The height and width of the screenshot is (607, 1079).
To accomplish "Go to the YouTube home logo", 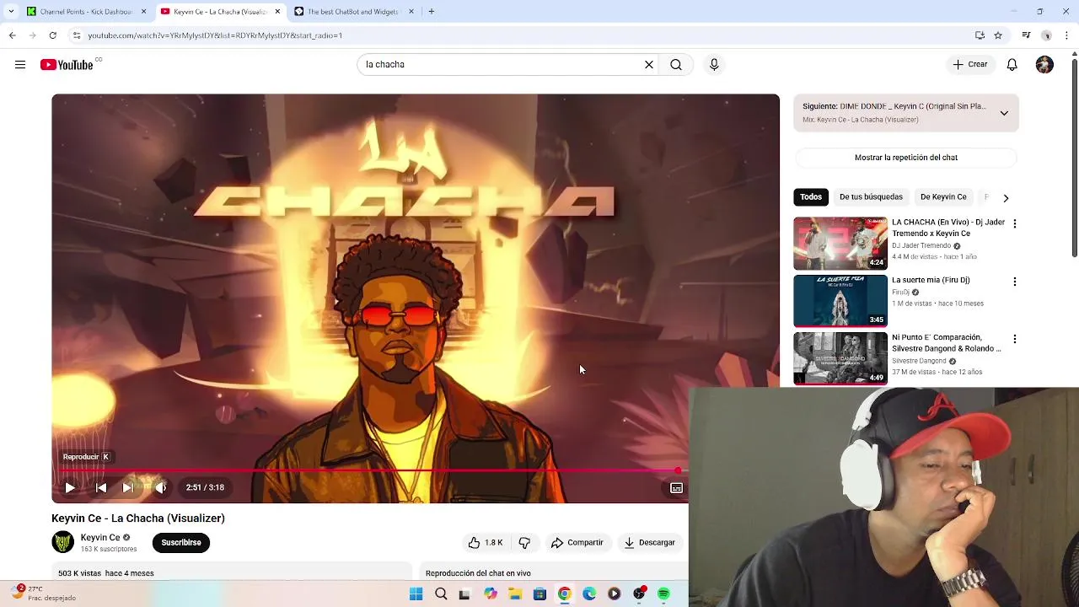I will [67, 65].
